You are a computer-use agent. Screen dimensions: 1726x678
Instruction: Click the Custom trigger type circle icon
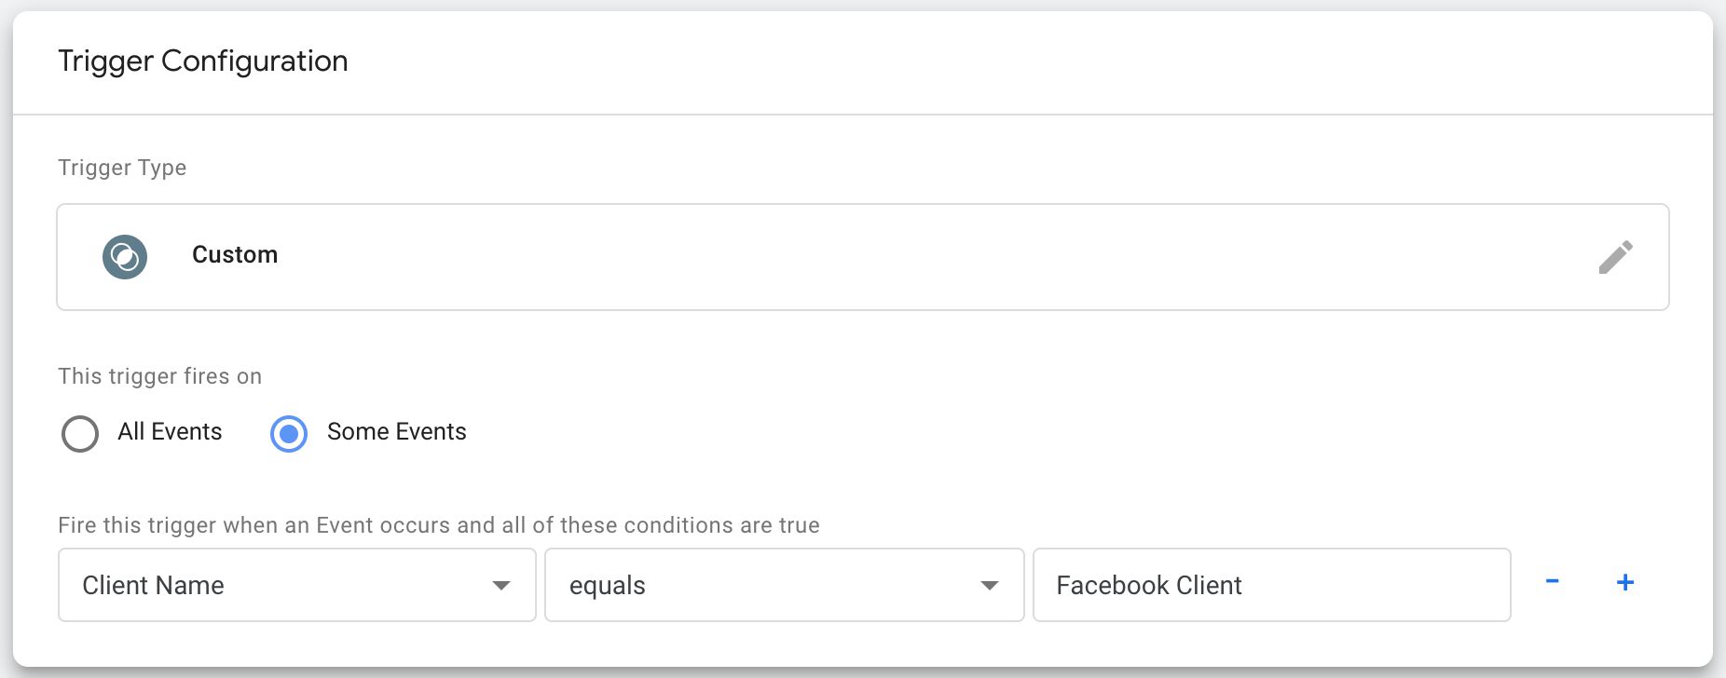125,257
